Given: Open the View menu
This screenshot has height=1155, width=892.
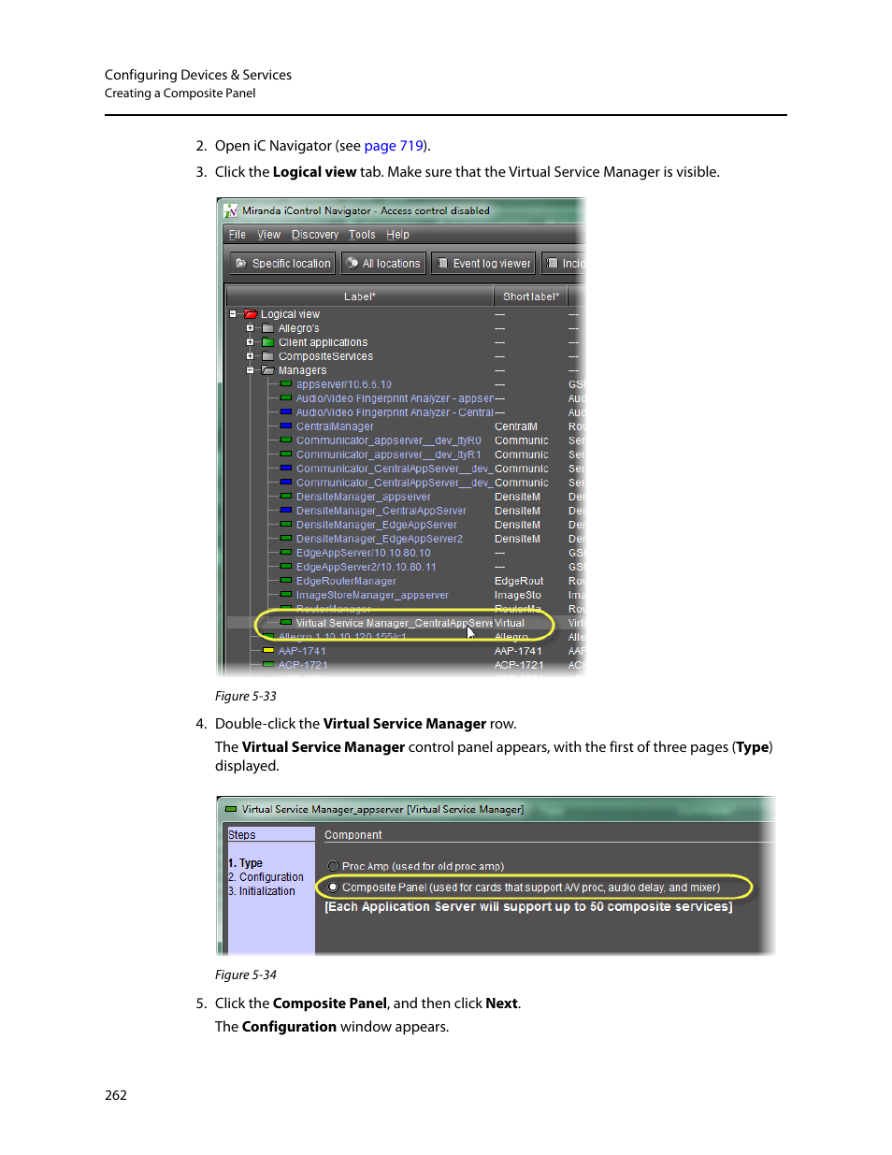Looking at the screenshot, I should [269, 235].
